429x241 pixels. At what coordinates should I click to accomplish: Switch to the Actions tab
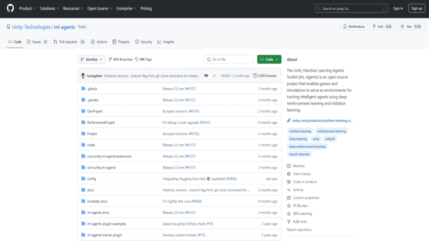99,42
